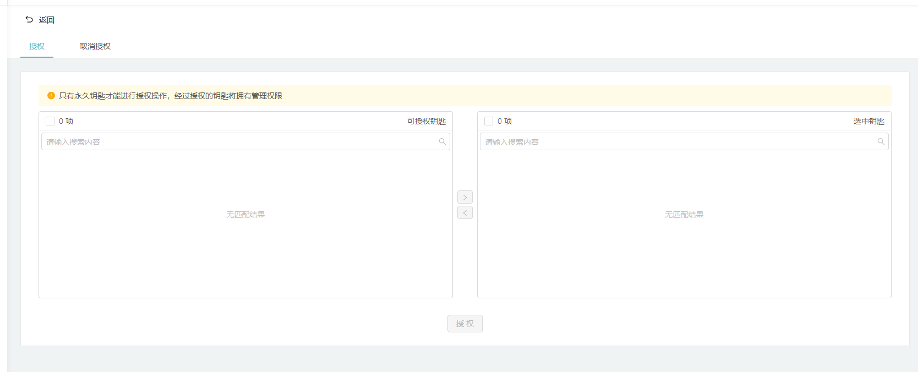Click the 返回 text link

(47, 20)
